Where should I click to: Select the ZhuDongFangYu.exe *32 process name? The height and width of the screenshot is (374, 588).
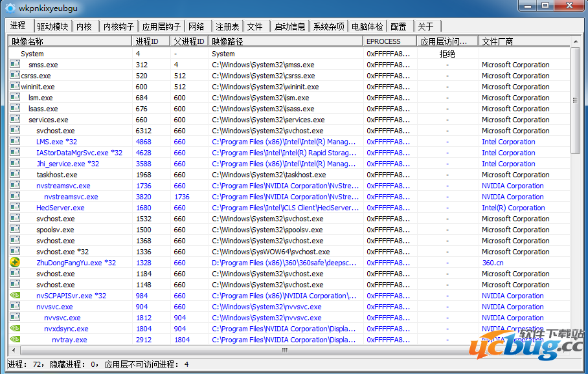click(x=76, y=263)
